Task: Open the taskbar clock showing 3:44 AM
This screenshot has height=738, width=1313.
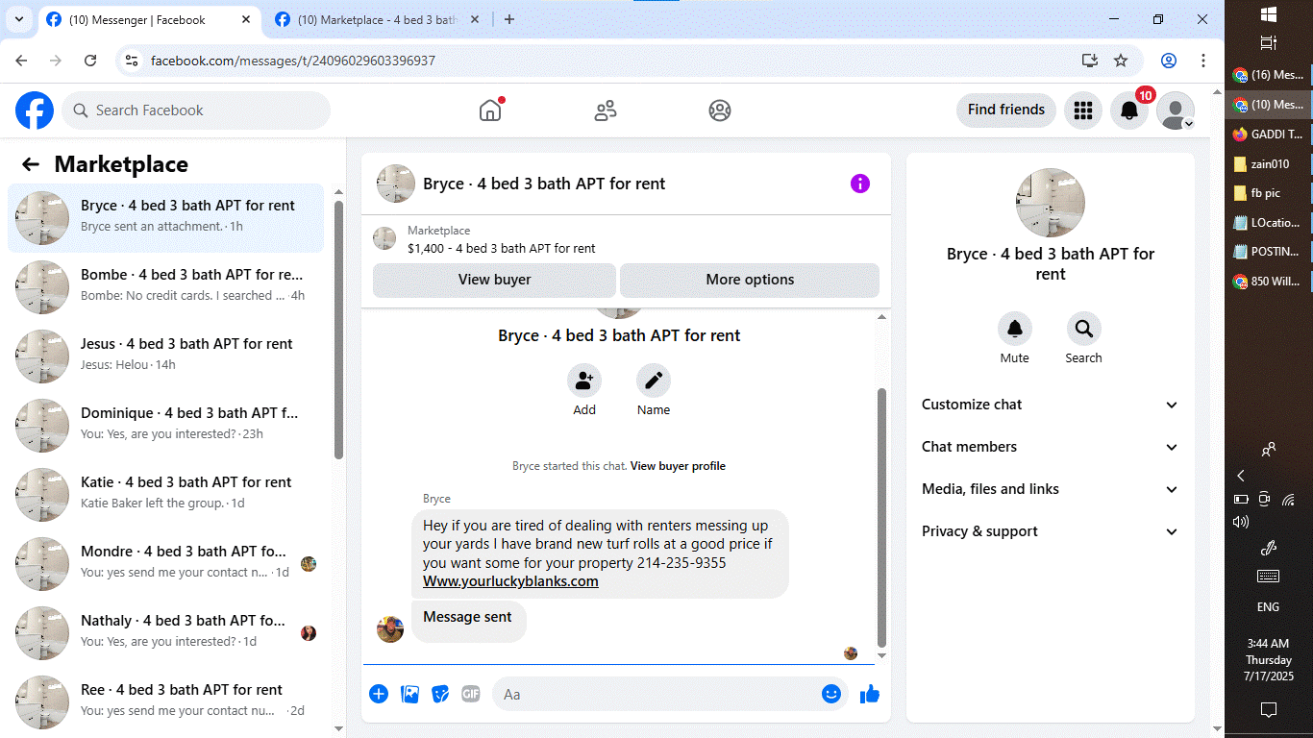Action: (x=1269, y=660)
